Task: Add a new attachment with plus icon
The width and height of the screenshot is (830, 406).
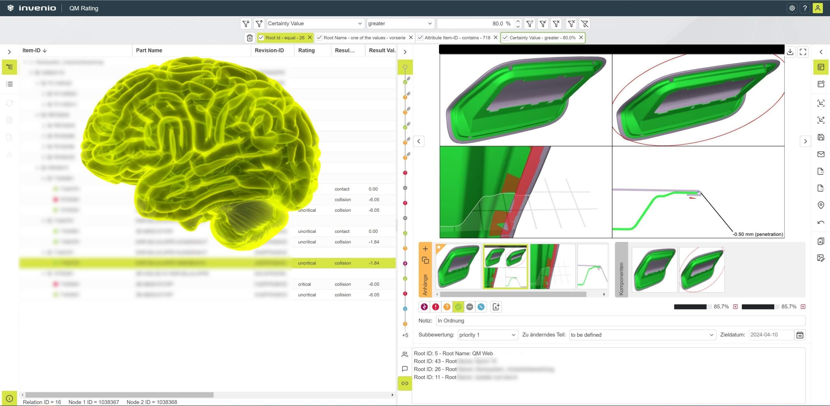Action: point(426,249)
